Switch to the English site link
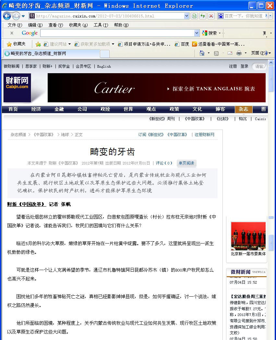Viewport: 276px width, 340px height. 104,67
